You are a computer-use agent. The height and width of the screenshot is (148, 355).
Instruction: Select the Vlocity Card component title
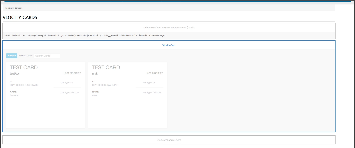point(169,45)
